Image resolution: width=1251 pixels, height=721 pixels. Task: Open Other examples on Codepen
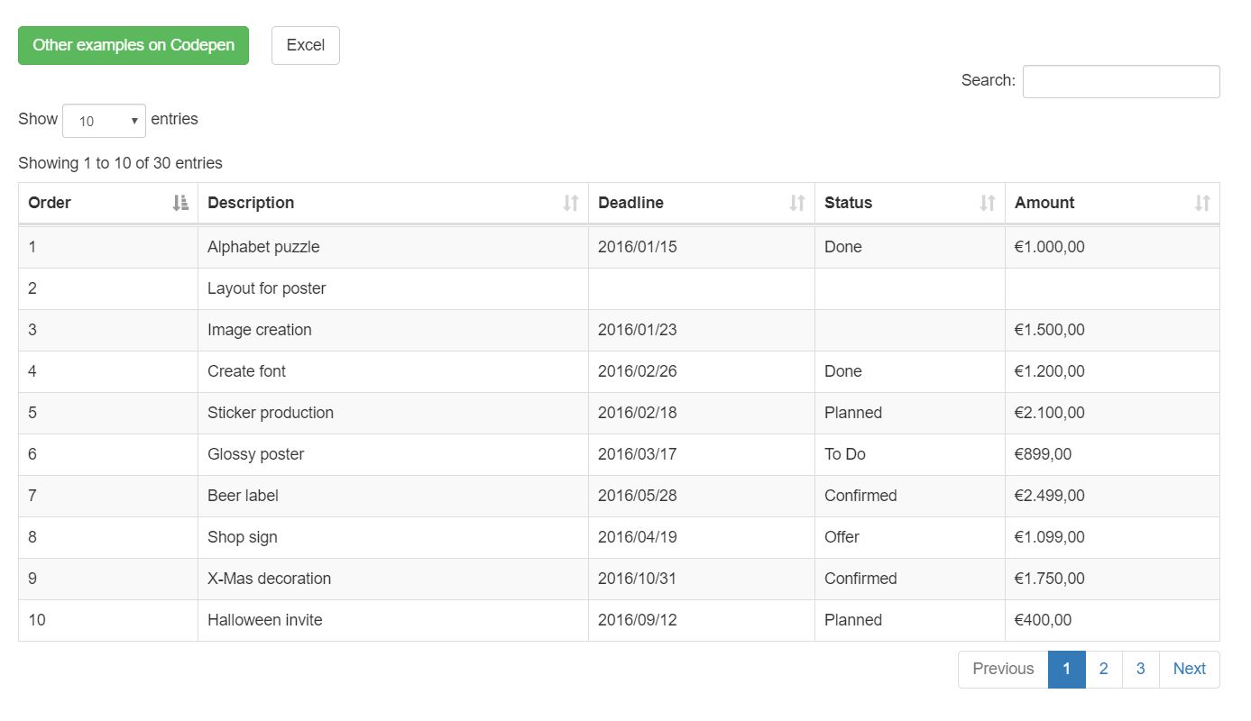[133, 45]
